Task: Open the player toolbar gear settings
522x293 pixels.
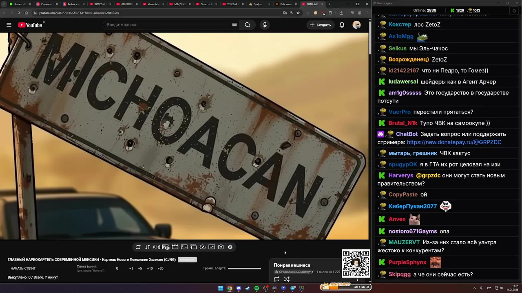Action: tap(230, 247)
